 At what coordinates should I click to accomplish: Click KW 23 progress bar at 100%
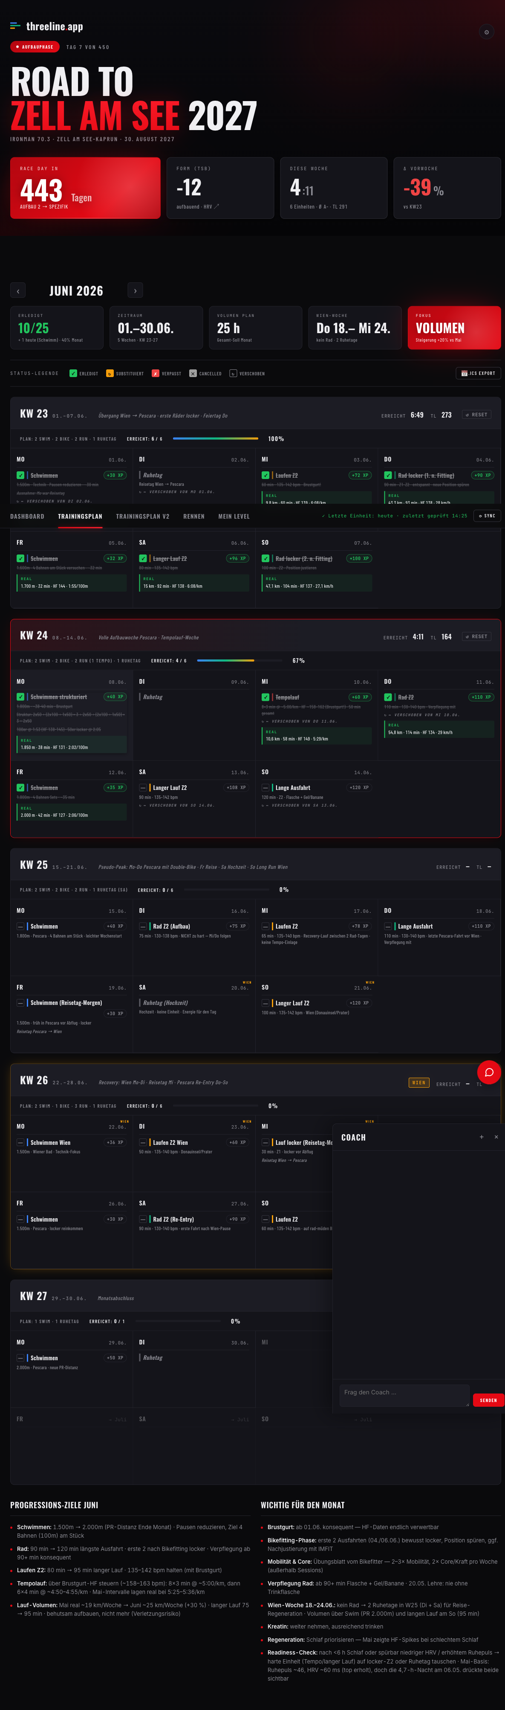click(x=216, y=439)
